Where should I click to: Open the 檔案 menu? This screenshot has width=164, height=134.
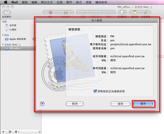[25, 2]
